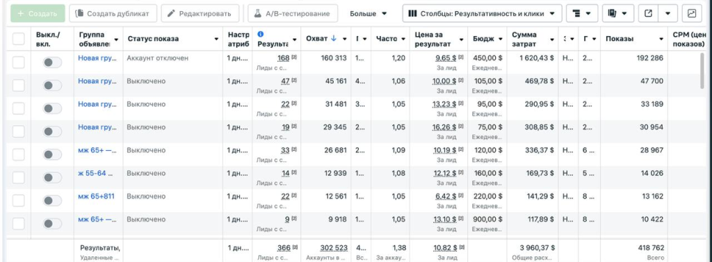Viewport: 712px width, 262px height.
Task: Open the Статус показа column menu arrow
Action: (216, 39)
